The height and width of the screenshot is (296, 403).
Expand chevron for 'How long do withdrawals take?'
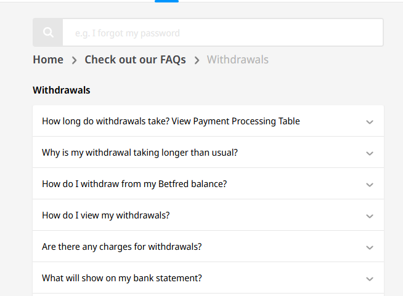coord(370,122)
